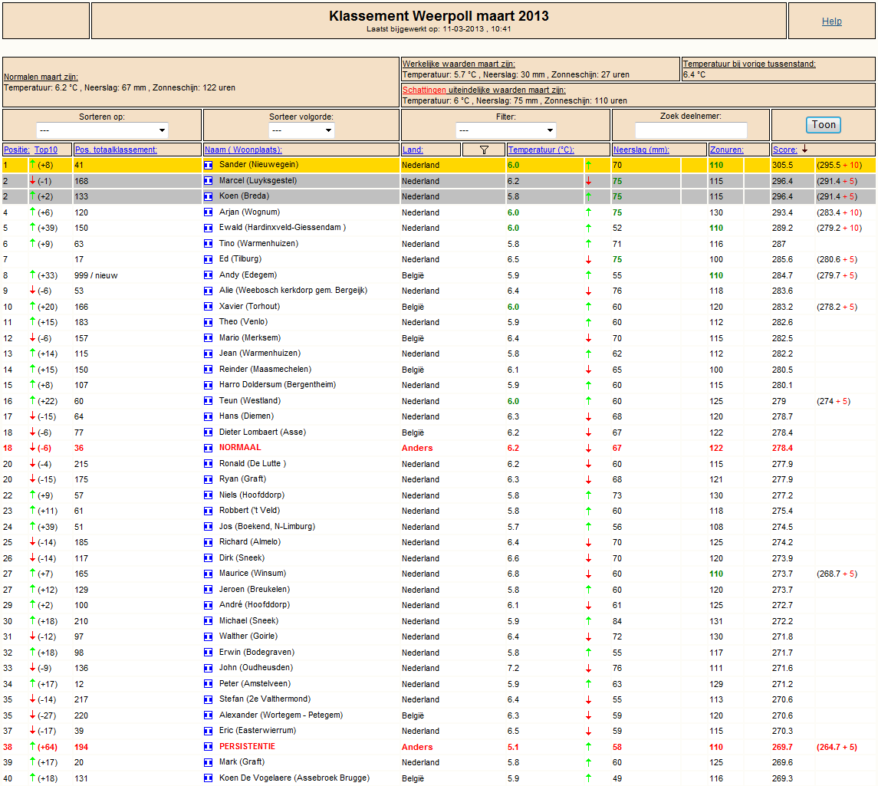Click the blue icon beside PERSISTENTIE
Image resolution: width=878 pixels, height=786 pixels.
pyautogui.click(x=209, y=746)
